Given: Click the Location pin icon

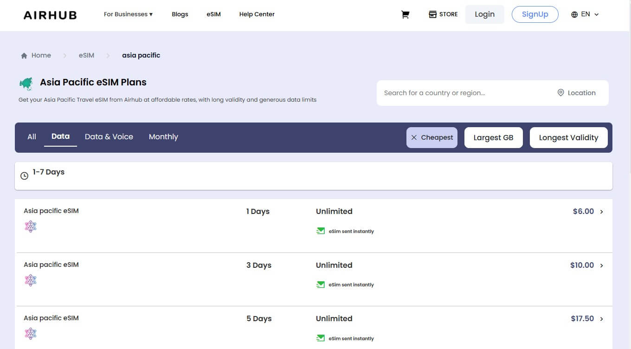Looking at the screenshot, I should pyautogui.click(x=561, y=92).
